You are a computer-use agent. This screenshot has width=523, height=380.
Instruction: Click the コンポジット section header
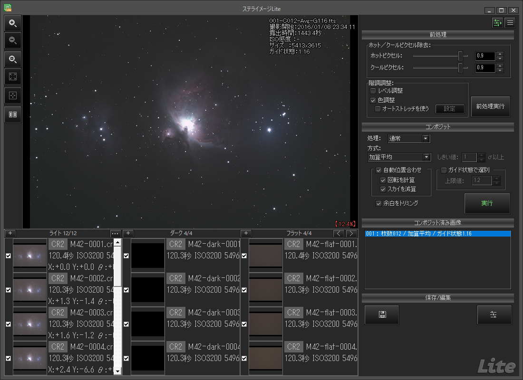pyautogui.click(x=437, y=127)
